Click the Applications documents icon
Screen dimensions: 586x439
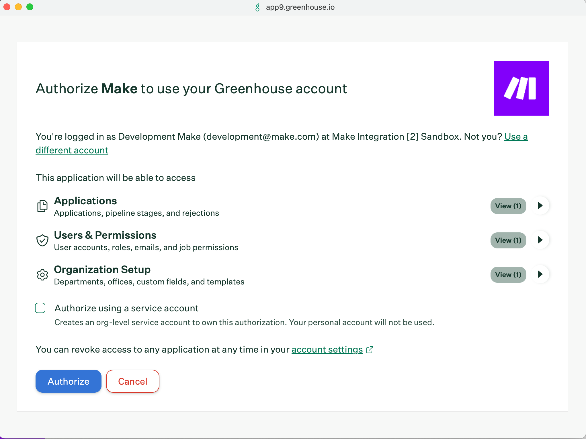tap(42, 206)
